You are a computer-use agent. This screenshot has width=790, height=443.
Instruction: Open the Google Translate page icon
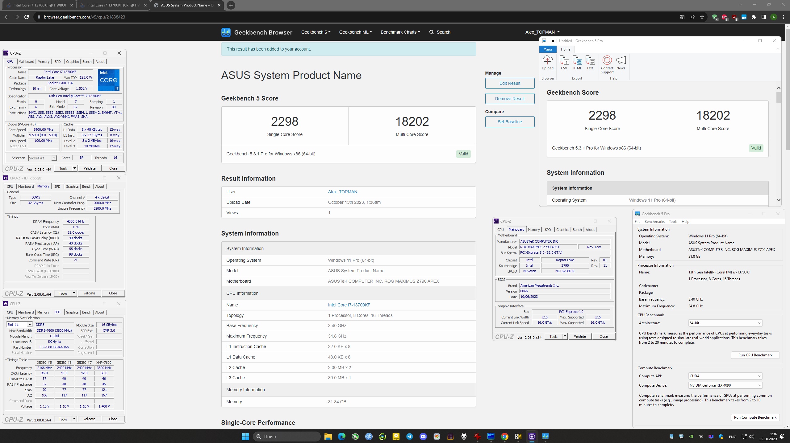point(682,17)
